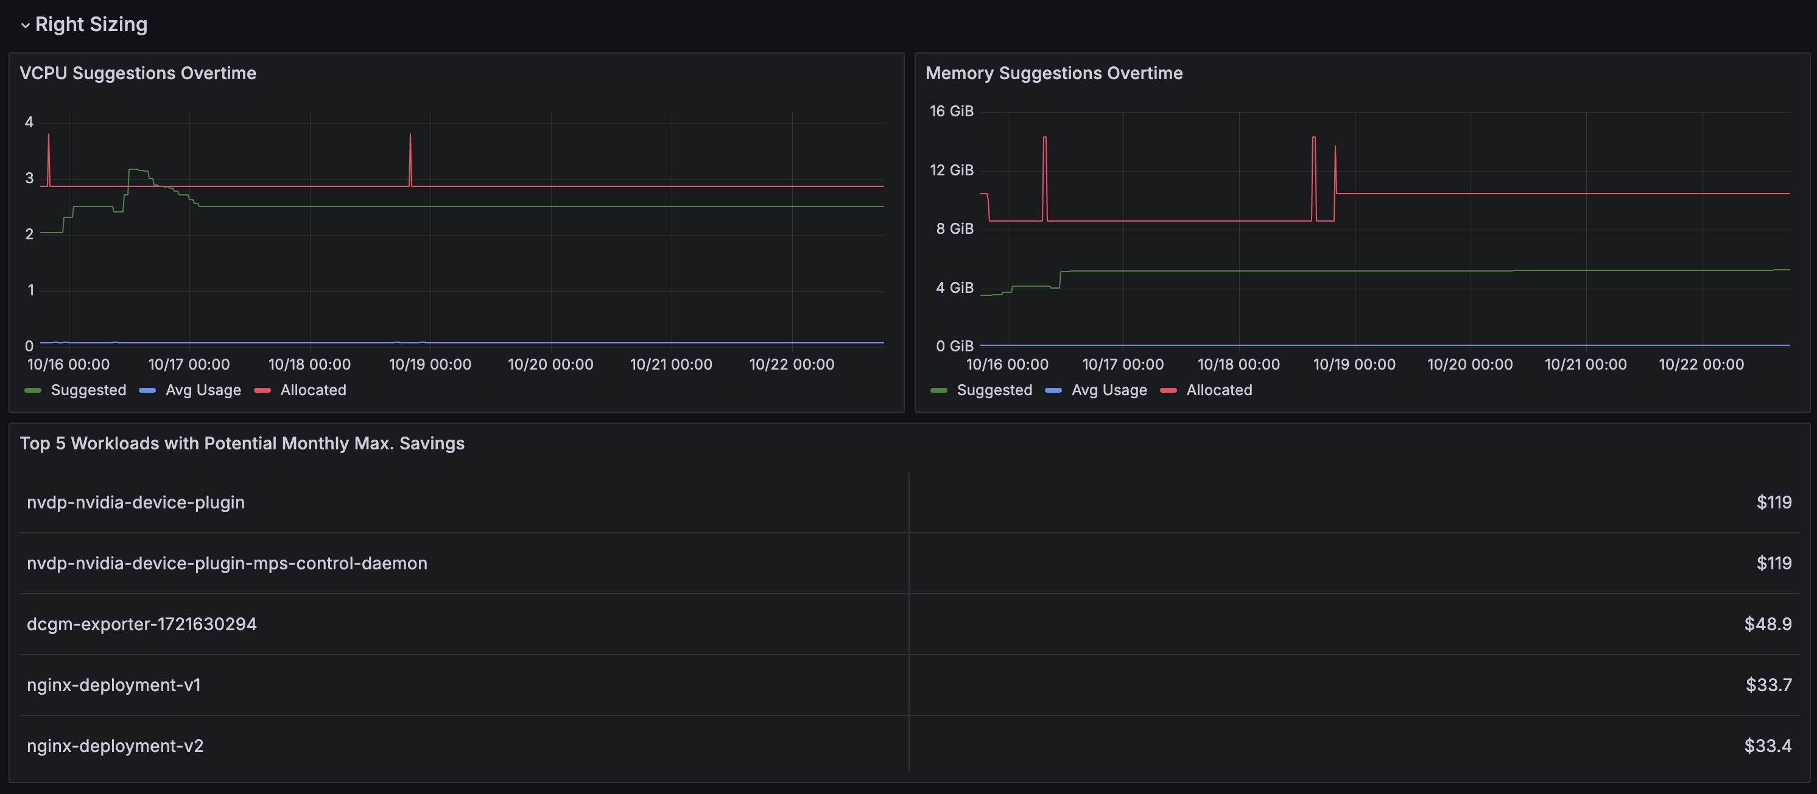Toggle the Suggested series in the VCPU legend
Image resolution: width=1817 pixels, height=794 pixels.
coord(88,390)
